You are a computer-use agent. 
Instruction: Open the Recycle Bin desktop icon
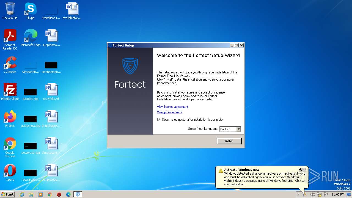point(10,11)
